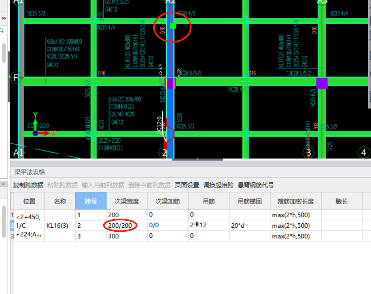Screen dimensions: 371x294
Task: Click the purple column at axis F and 3
Action: [x=322, y=83]
